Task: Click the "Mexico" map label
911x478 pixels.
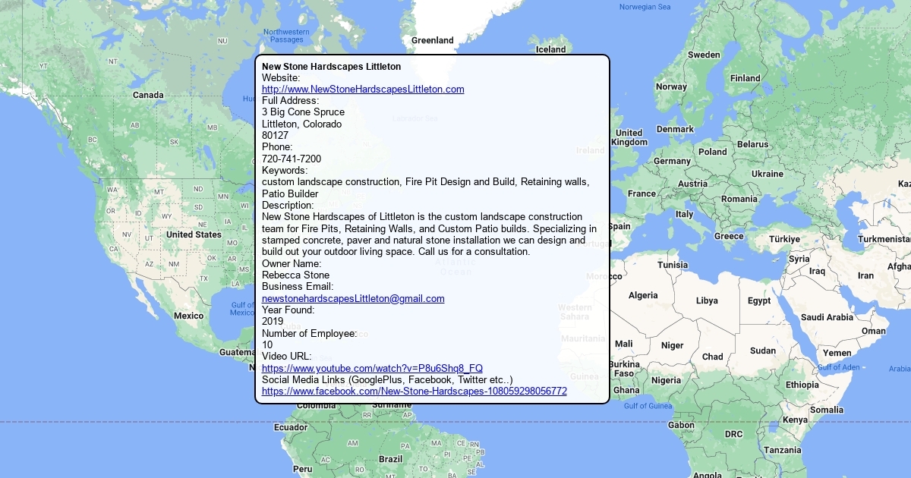Action: pos(188,316)
